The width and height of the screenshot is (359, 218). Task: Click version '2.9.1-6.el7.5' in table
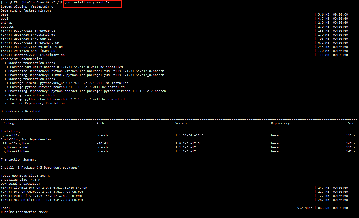pyautogui.click(x=187, y=143)
